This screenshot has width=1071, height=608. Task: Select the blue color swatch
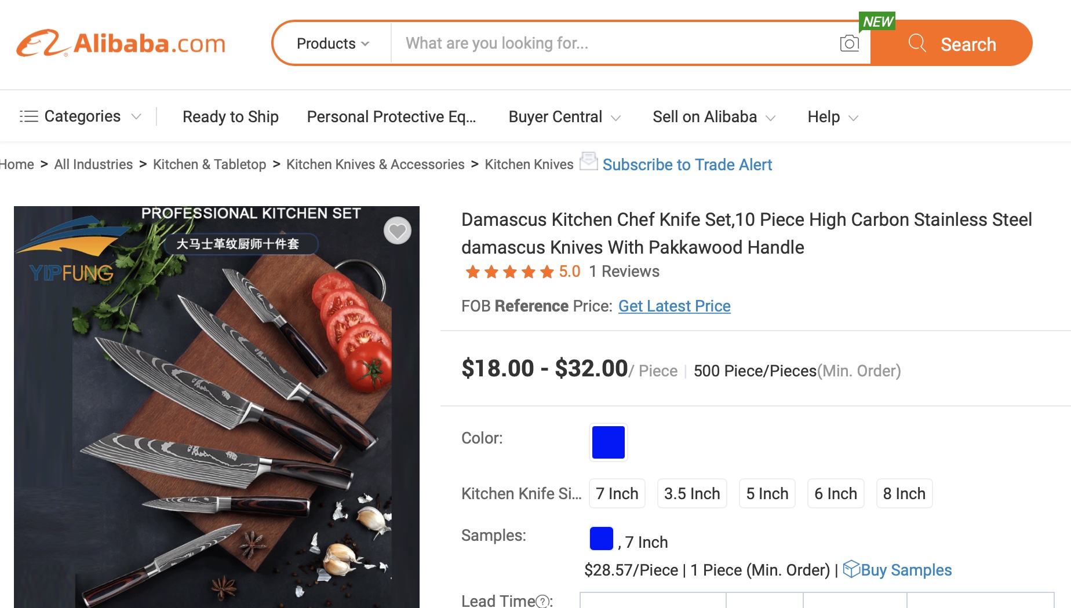tap(609, 442)
